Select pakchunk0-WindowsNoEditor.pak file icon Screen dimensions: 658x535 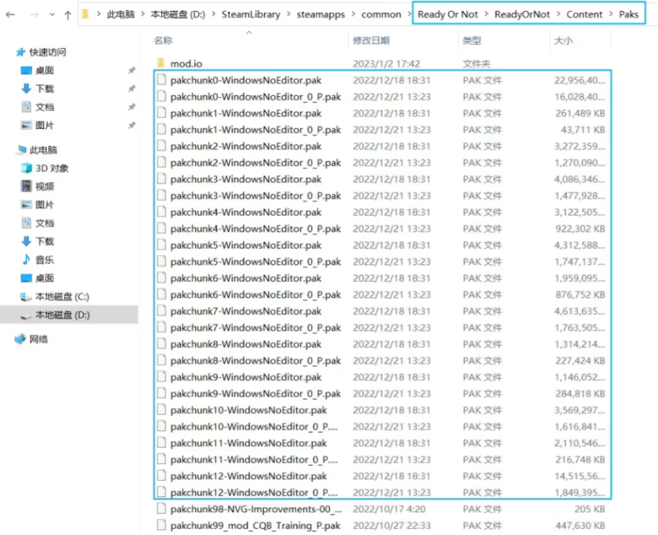pyautogui.click(x=161, y=80)
